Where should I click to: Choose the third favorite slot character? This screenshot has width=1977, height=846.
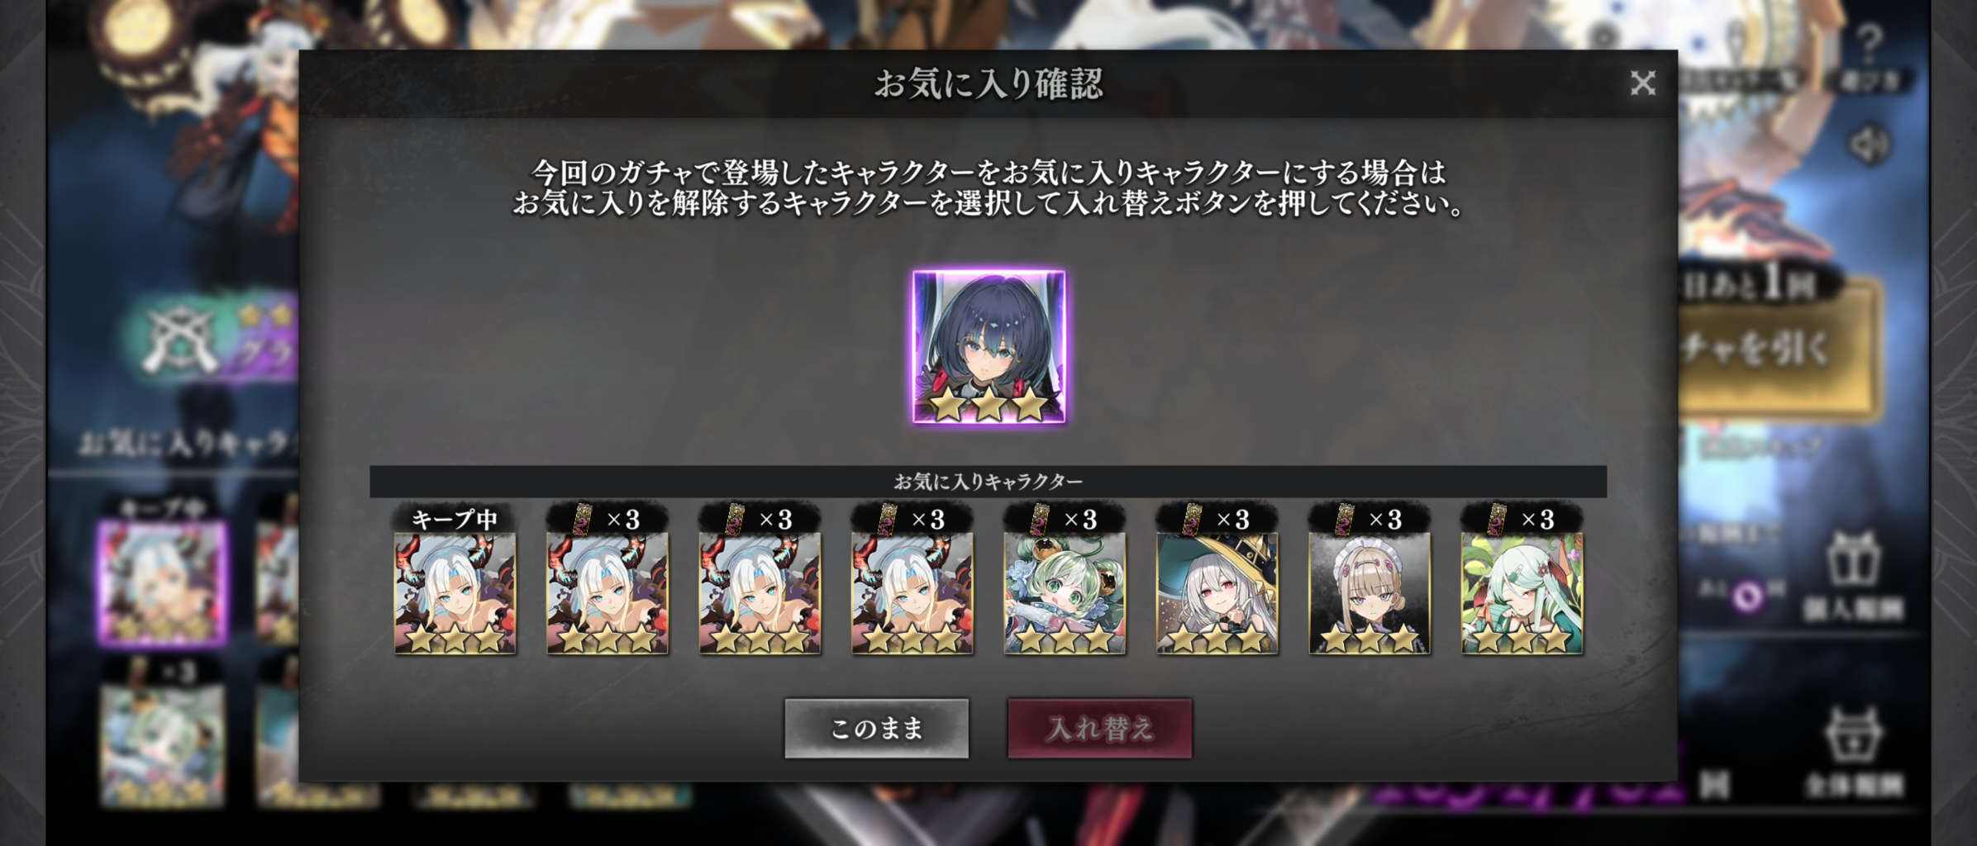(x=760, y=593)
